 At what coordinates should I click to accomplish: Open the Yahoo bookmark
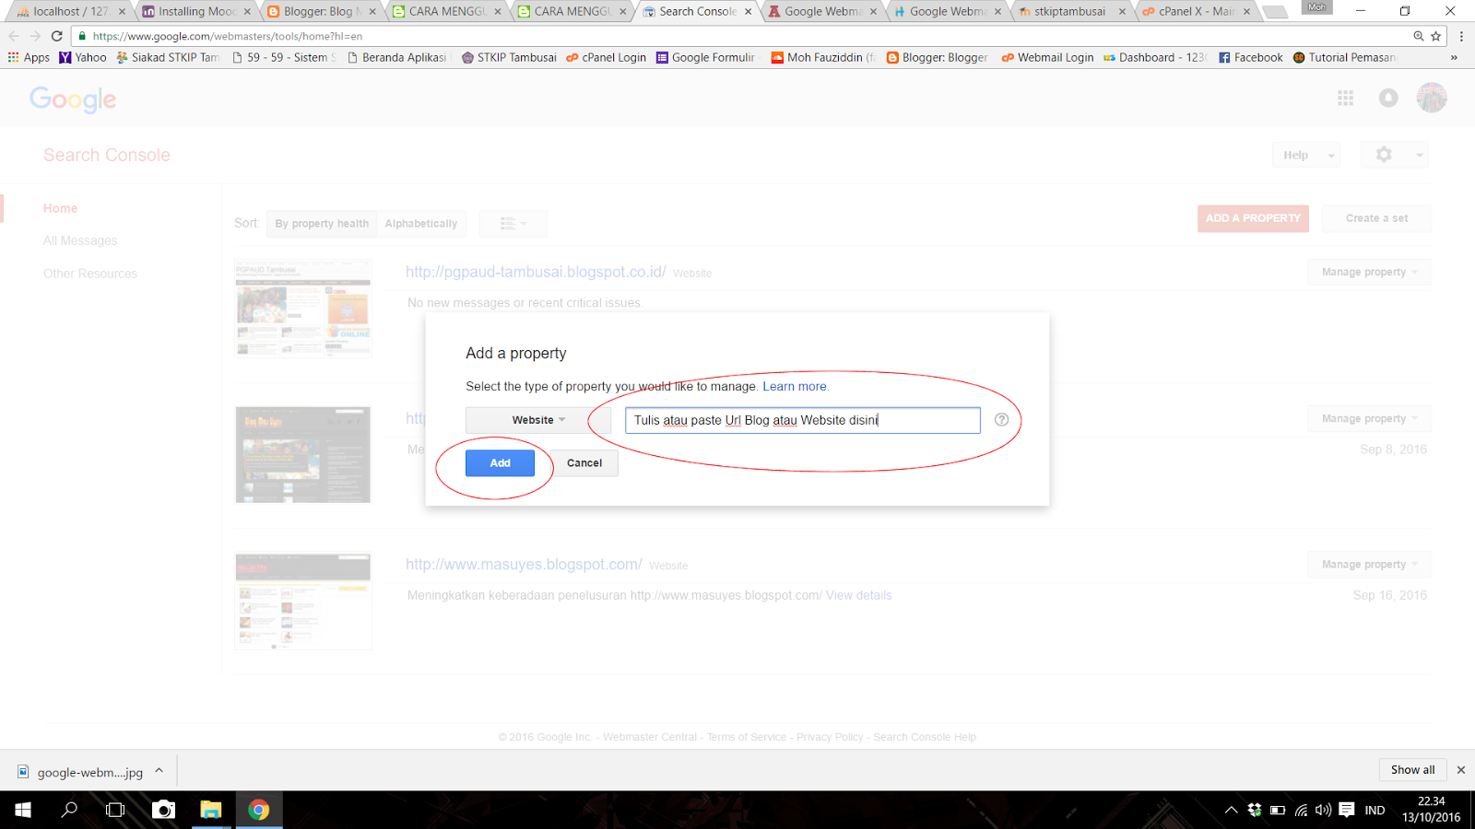point(83,57)
